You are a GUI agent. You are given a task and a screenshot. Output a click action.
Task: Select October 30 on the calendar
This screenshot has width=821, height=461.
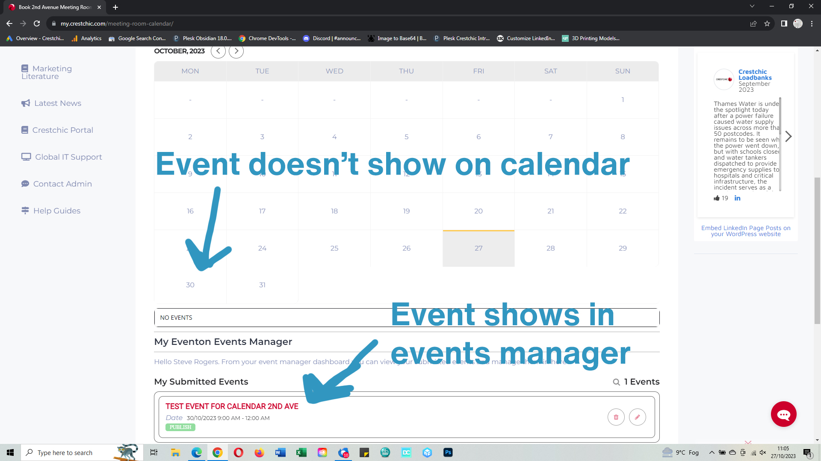[190, 285]
